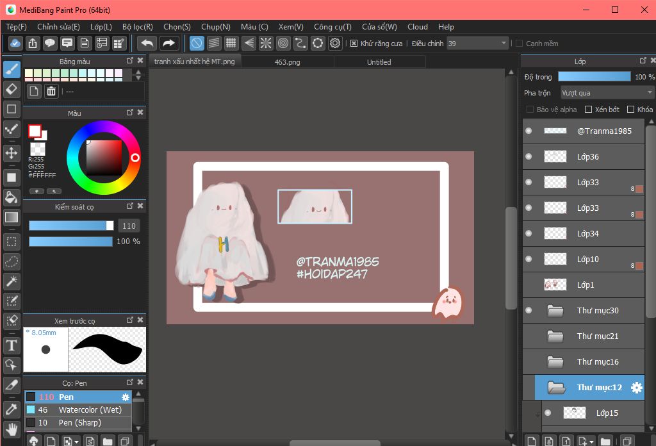This screenshot has width=656, height=446.
Task: Open Lớp(L) menu
Action: point(101,27)
